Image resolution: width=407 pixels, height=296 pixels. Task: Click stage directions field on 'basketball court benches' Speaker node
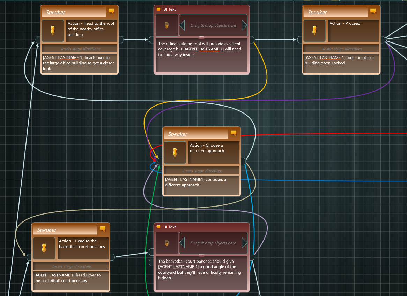(71, 266)
